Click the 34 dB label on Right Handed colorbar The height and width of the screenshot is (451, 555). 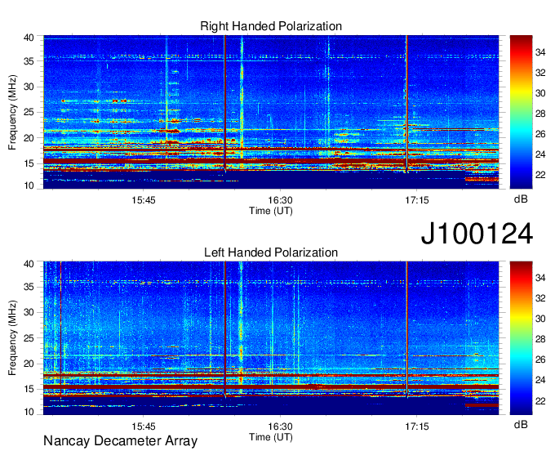pos(540,52)
